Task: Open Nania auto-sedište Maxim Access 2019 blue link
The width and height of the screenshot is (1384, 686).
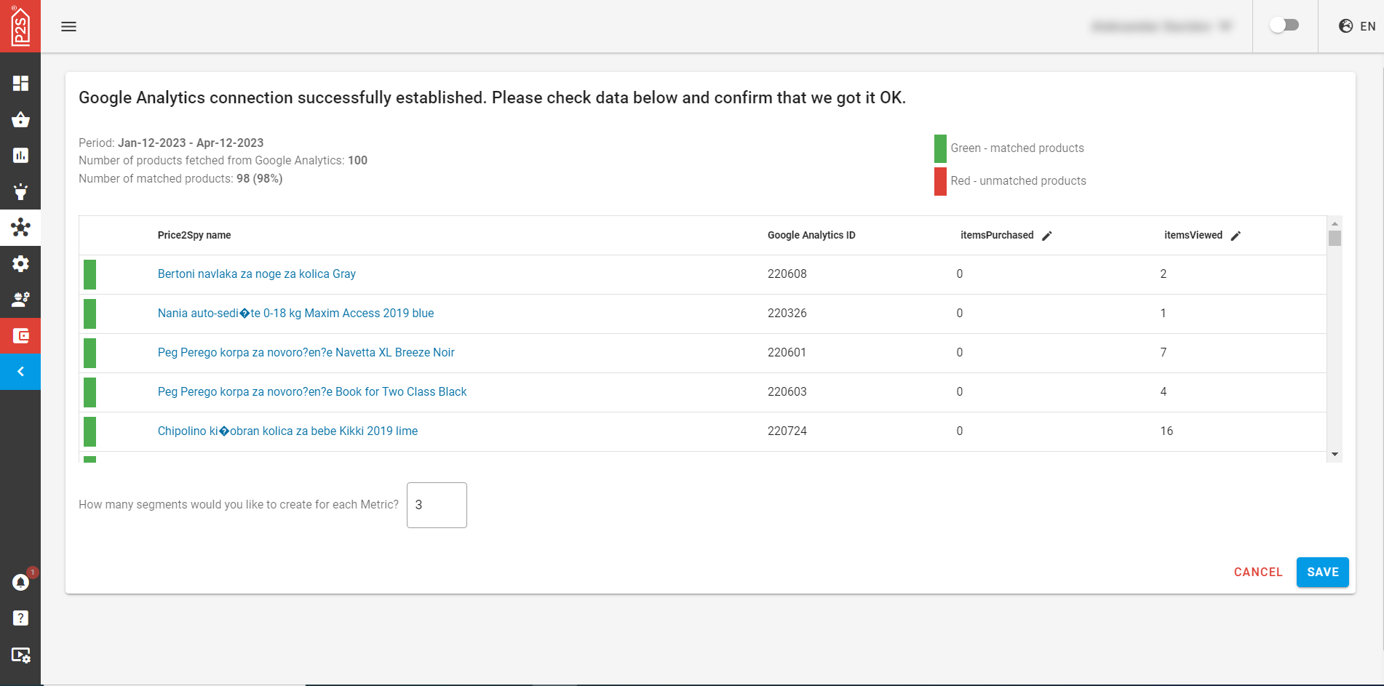Action: click(295, 314)
